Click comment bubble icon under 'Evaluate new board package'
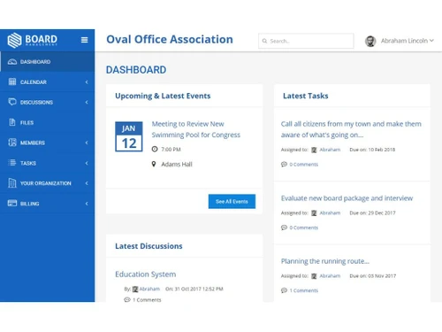The image size is (442, 332). pyautogui.click(x=284, y=228)
